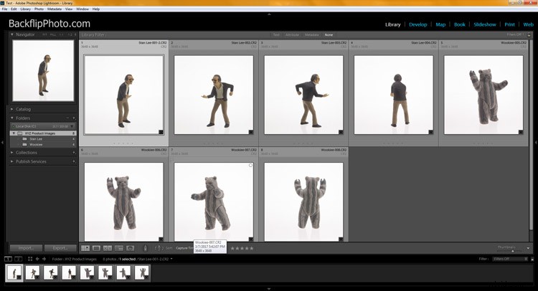Open toolbar content dropdown arrow at right
Image resolution: width=538 pixels, height=291 pixels.
[x=528, y=248]
